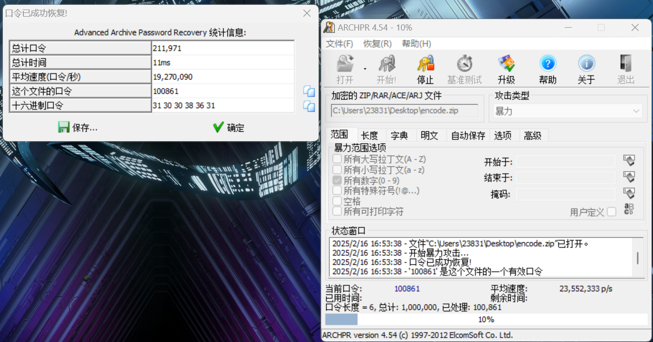Click the 平均速度 value 23,552,333 p/s
This screenshot has width=653, height=342.
[x=586, y=289]
